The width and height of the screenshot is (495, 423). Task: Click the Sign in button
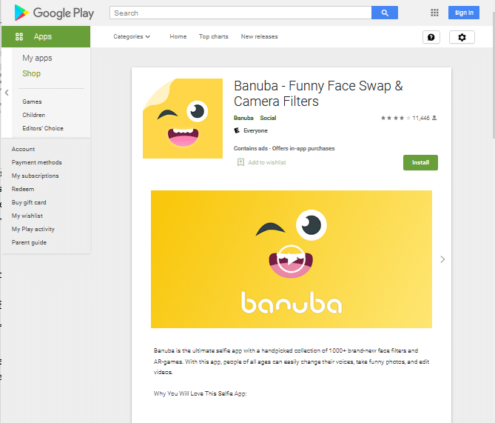[464, 13]
